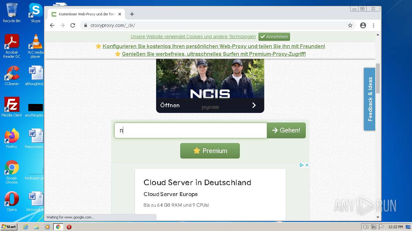
Task: Click the network tray icon
Action: [374, 227]
